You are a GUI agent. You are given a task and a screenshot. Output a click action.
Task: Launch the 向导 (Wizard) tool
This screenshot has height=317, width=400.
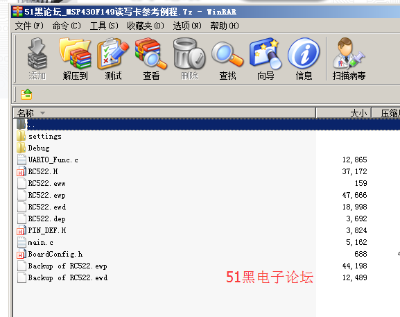pyautogui.click(x=266, y=53)
